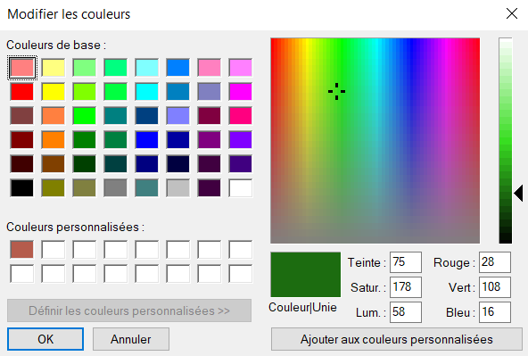Select the brownish-red custom color swatch
528x356 pixels.
point(22,249)
